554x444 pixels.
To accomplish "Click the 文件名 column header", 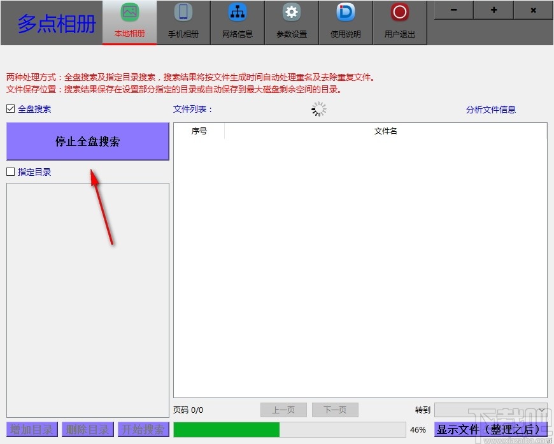I will 385,131.
